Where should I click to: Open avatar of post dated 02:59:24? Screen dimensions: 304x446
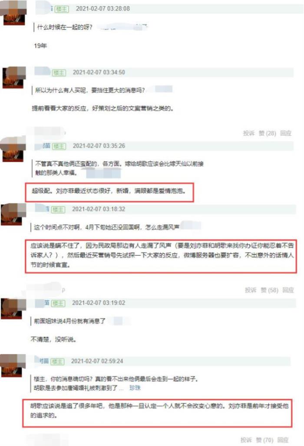13,366
